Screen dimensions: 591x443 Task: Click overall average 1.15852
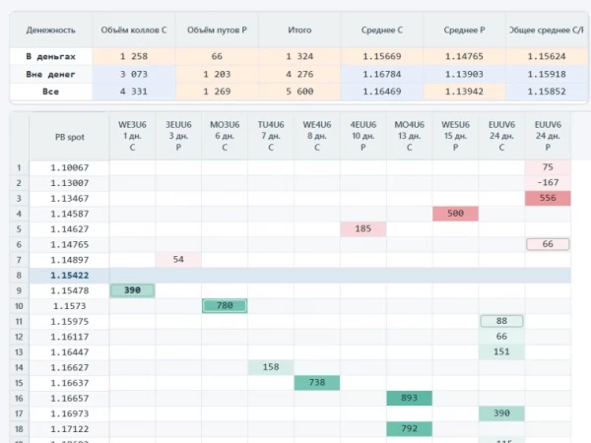547,92
